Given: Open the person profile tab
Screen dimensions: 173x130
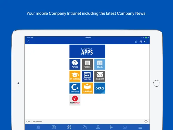Looking at the screenshot, I should [x=98, y=127].
